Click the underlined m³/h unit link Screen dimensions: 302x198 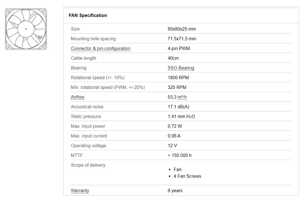(182, 97)
